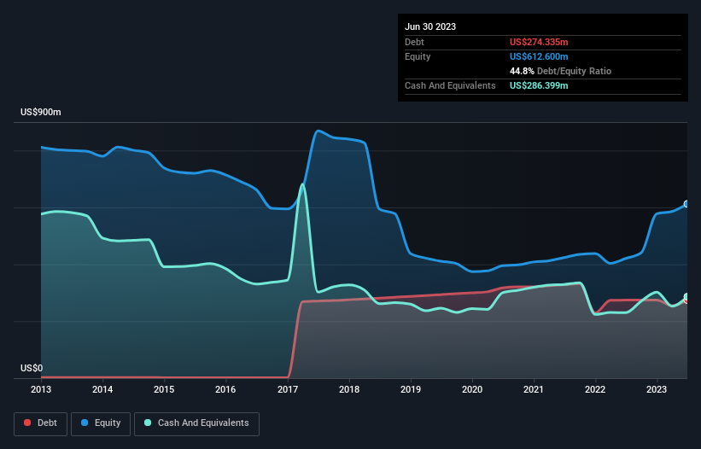Screen dimensions: 701x449
Task: Click the Debt row label in tooltip
Action: [414, 42]
